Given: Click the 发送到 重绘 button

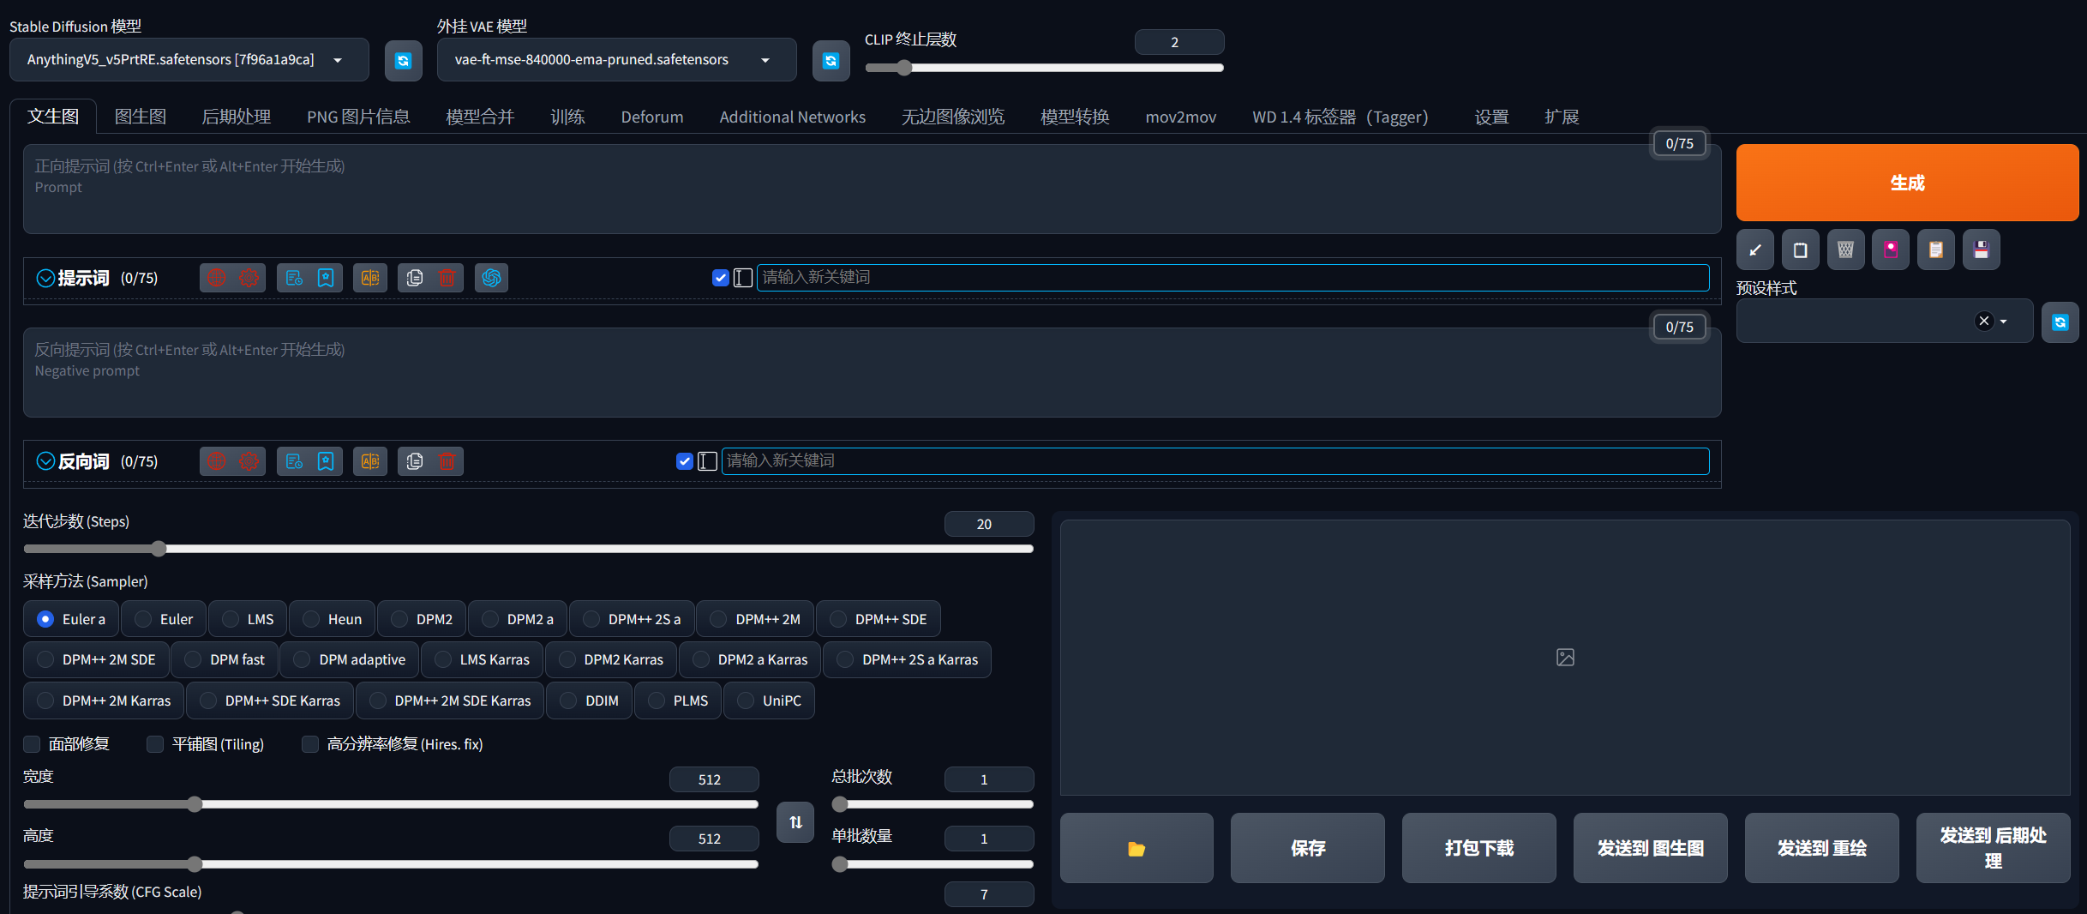Looking at the screenshot, I should pyautogui.click(x=1821, y=848).
